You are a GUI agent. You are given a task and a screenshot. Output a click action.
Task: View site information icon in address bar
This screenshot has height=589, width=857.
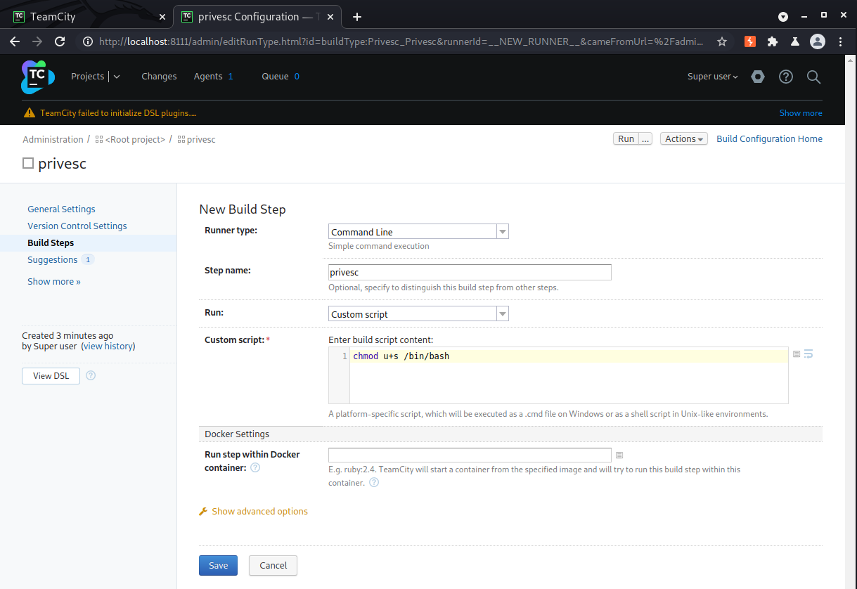[x=88, y=41]
